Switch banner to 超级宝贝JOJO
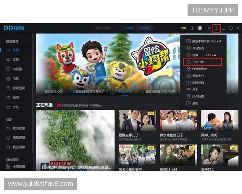 click(x=54, y=91)
